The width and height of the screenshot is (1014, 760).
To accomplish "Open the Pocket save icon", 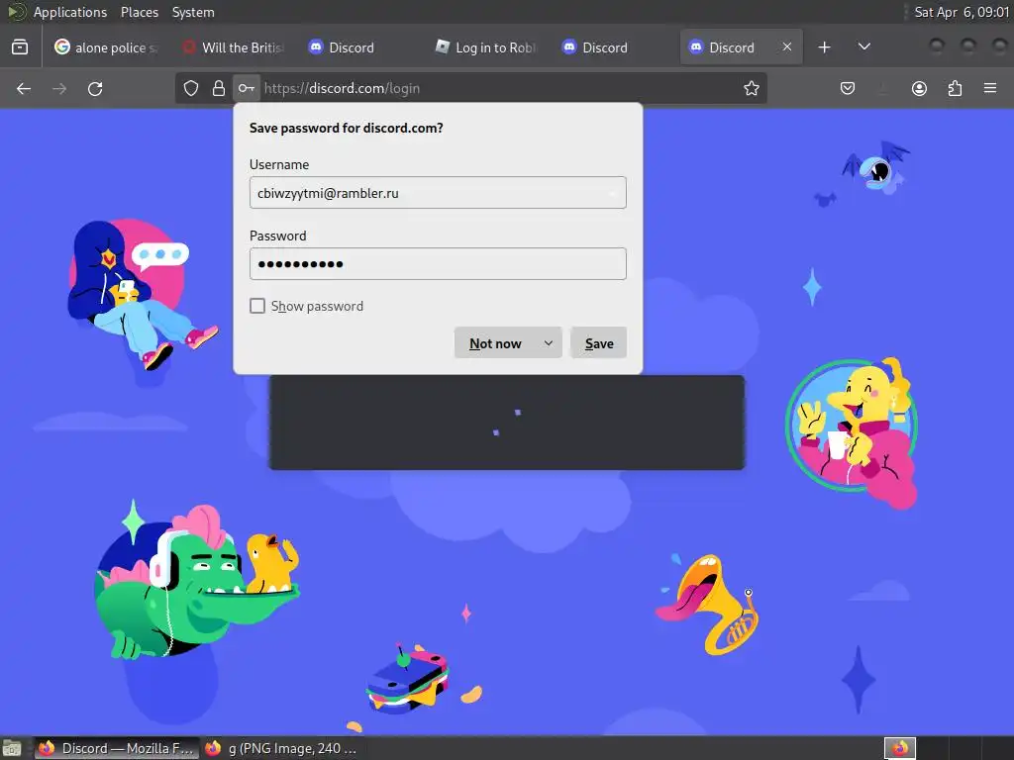I will [x=848, y=88].
